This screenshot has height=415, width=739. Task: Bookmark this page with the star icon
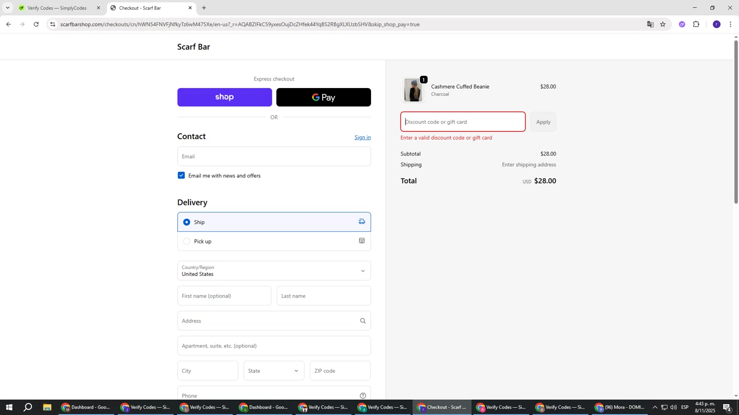coord(663,24)
